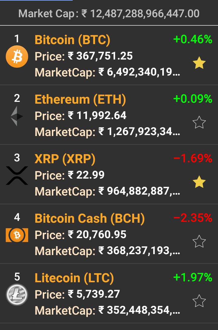Click the Bitcoin Cash logo icon
Screen dimensions: 218x330
pos(17,235)
